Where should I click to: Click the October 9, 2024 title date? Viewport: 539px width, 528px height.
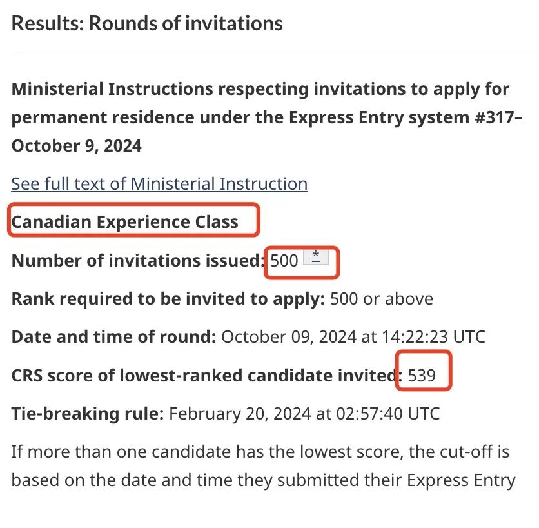(76, 146)
